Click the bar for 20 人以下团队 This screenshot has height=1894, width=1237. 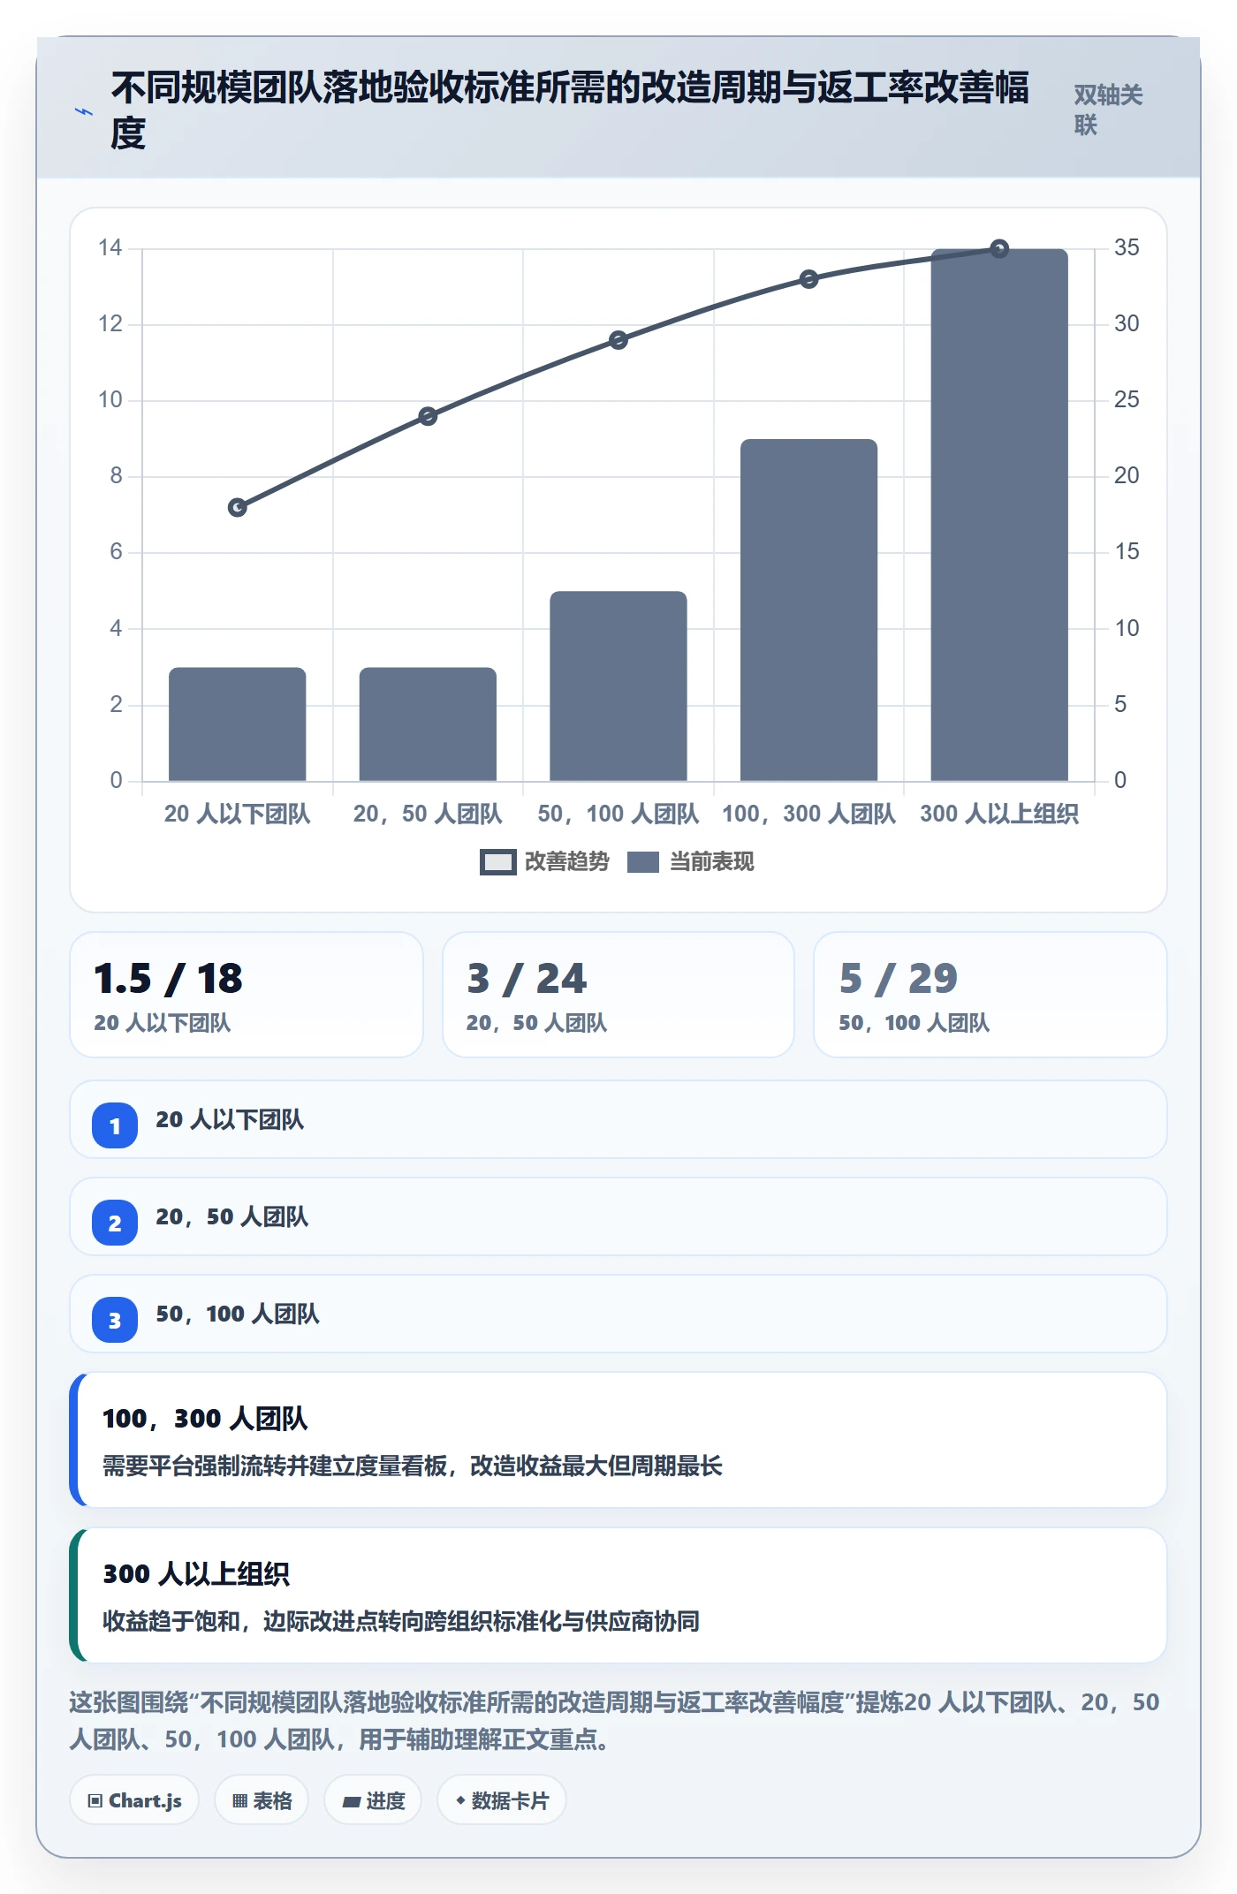click(238, 724)
